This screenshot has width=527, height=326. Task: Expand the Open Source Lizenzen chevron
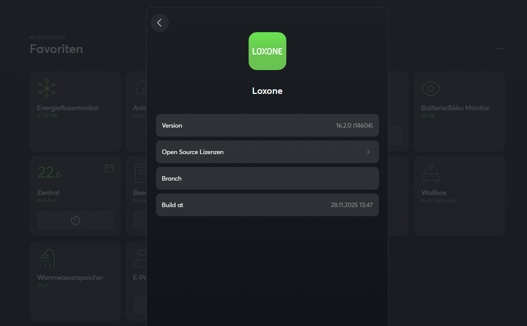[368, 152]
